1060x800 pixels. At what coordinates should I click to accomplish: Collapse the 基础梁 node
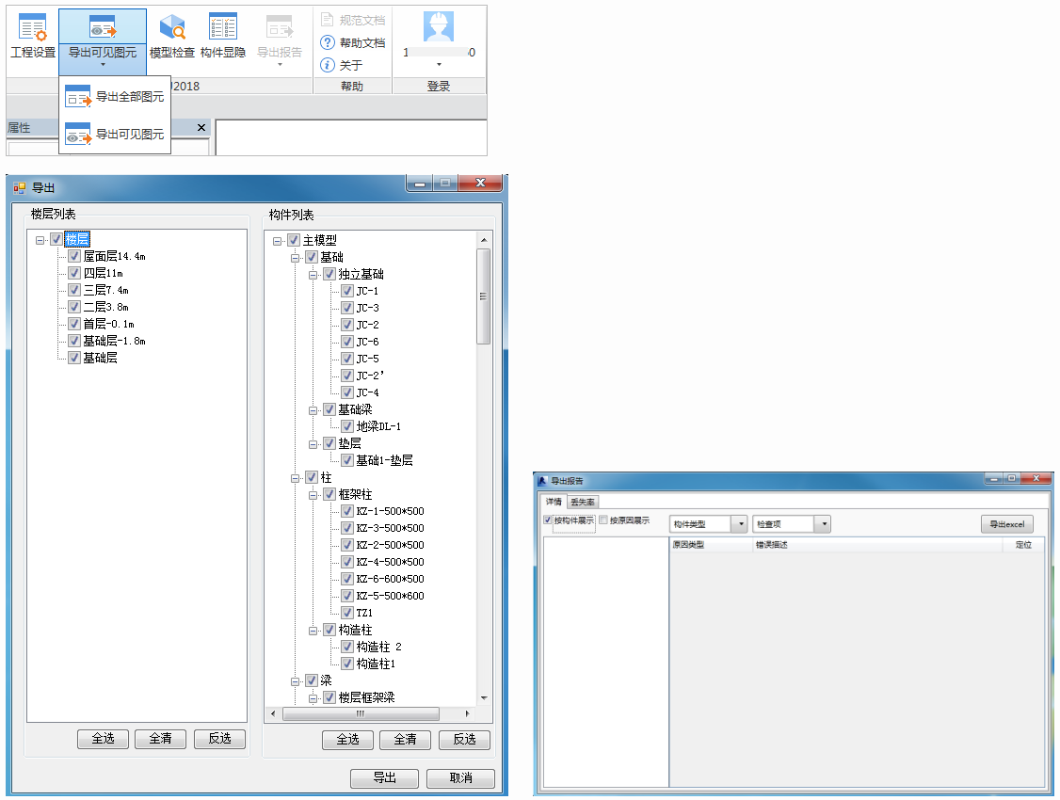click(x=313, y=410)
